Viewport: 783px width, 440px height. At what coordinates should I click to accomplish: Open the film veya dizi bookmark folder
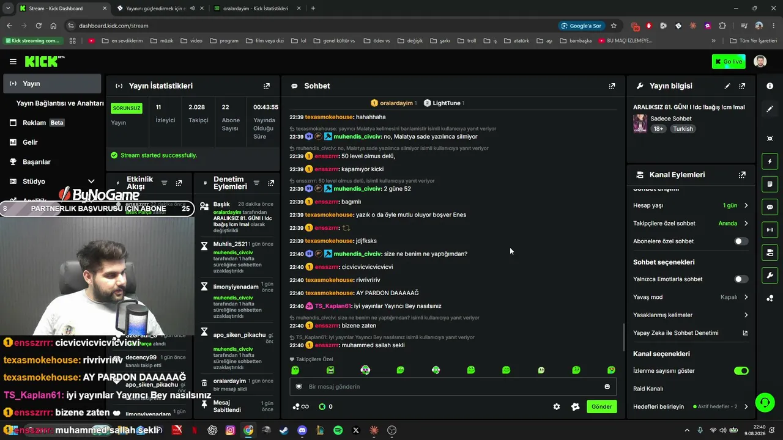point(264,41)
